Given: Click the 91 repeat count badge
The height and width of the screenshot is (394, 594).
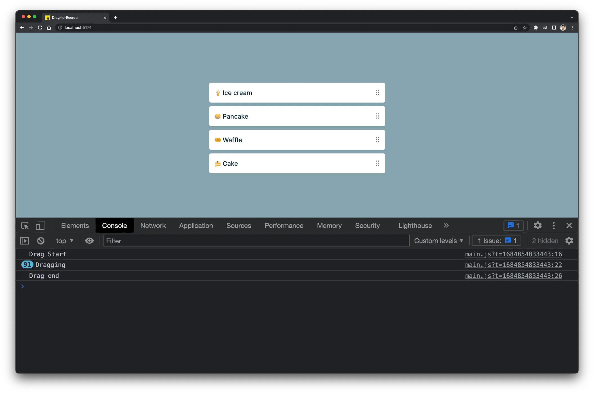Looking at the screenshot, I should [x=27, y=265].
